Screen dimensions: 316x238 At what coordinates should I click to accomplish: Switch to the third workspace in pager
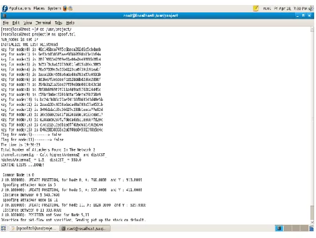click(x=296, y=229)
